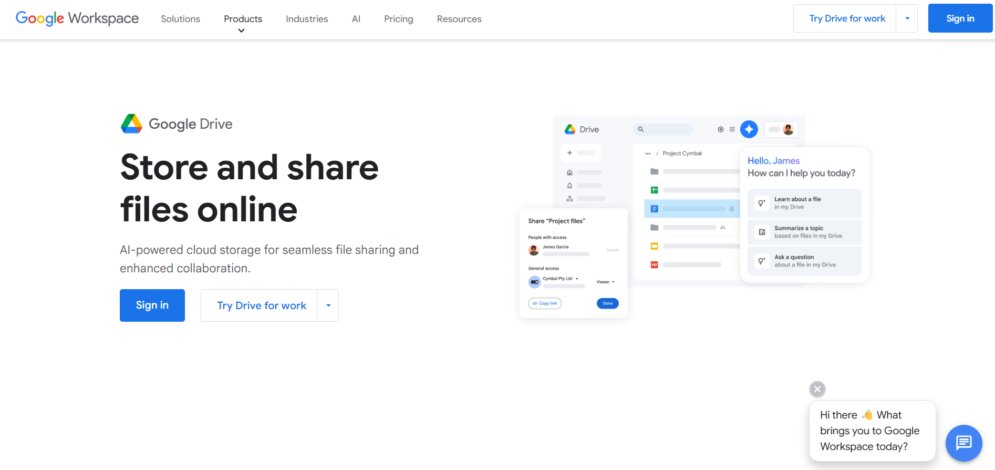Screen dimensions: 995x470
Task: Click the red PDF file icon
Action: click(655, 264)
